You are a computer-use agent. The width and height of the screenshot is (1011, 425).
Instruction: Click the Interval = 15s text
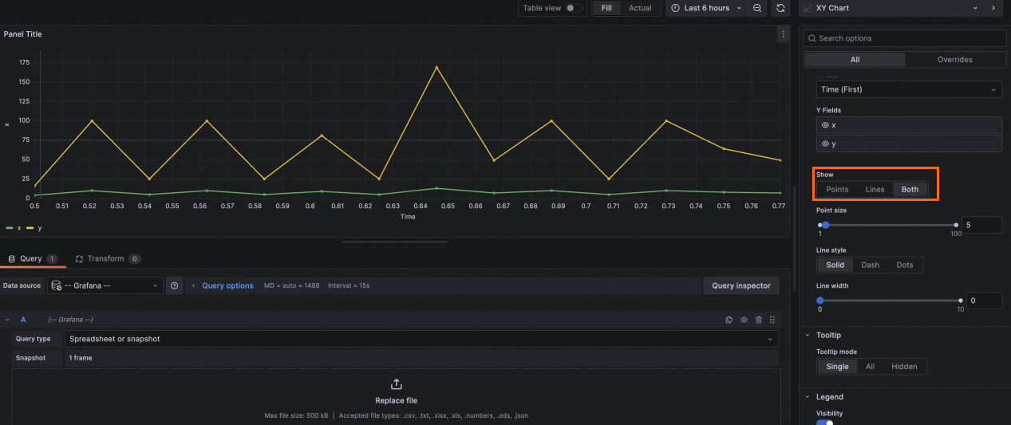pyautogui.click(x=349, y=285)
